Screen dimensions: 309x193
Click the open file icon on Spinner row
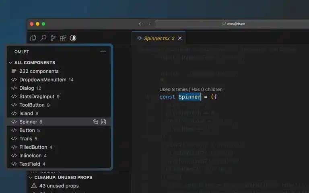103,122
